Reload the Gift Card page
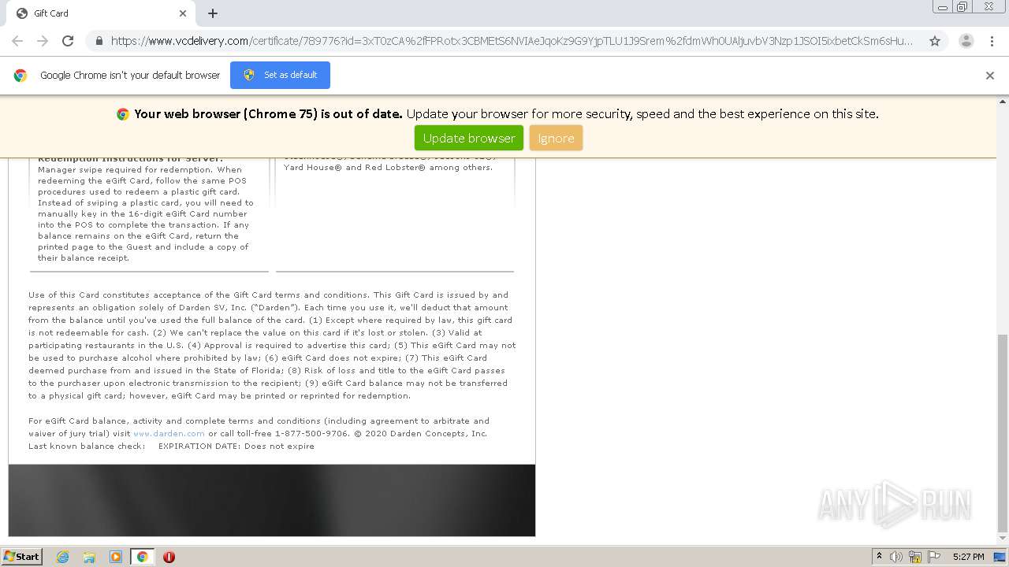 tap(68, 41)
